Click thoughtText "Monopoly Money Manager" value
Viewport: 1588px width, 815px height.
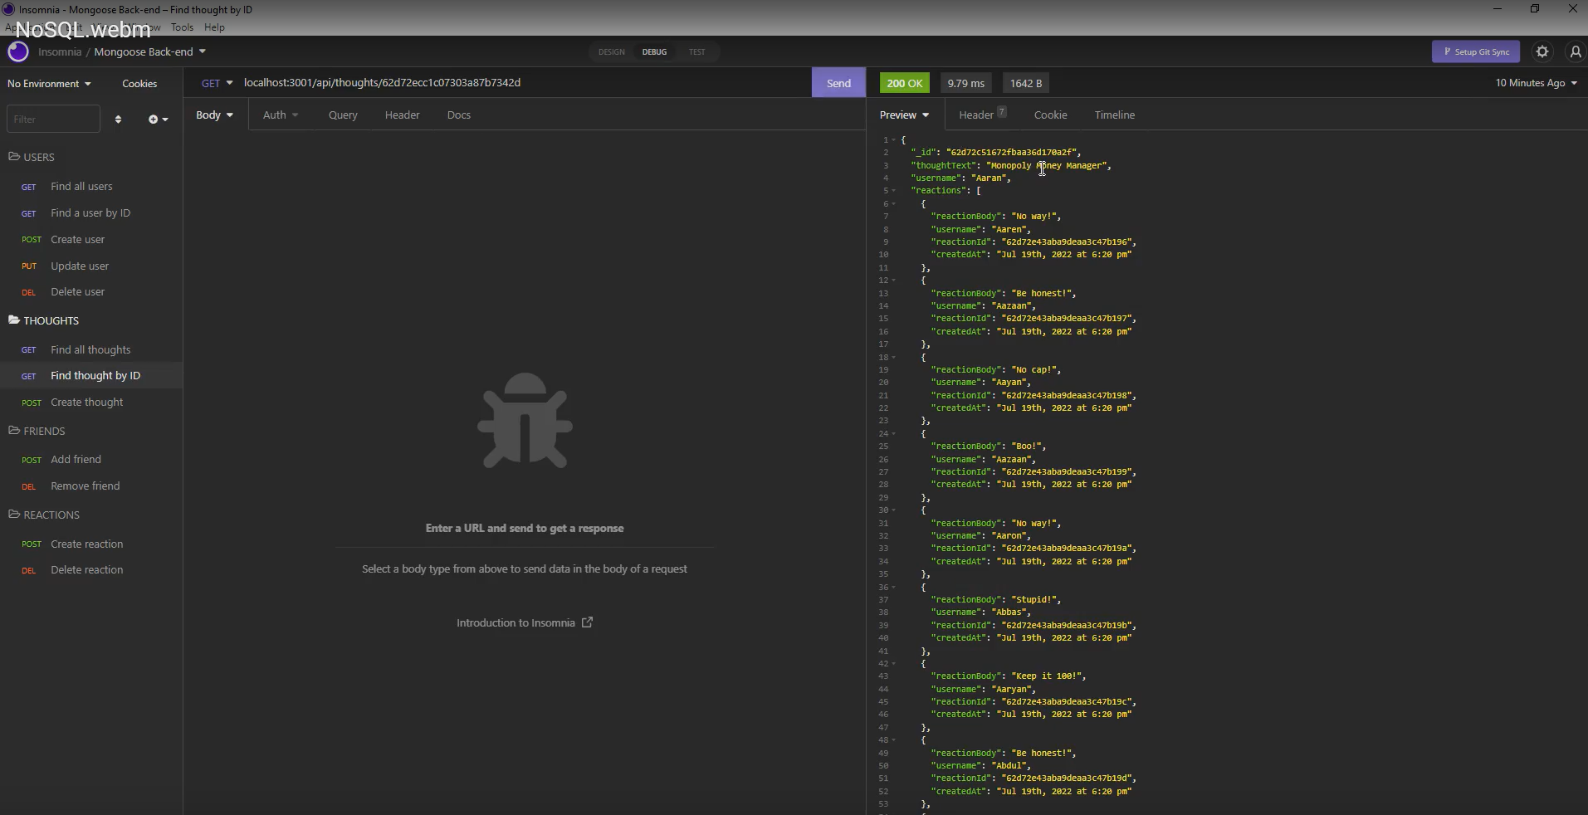(1047, 166)
